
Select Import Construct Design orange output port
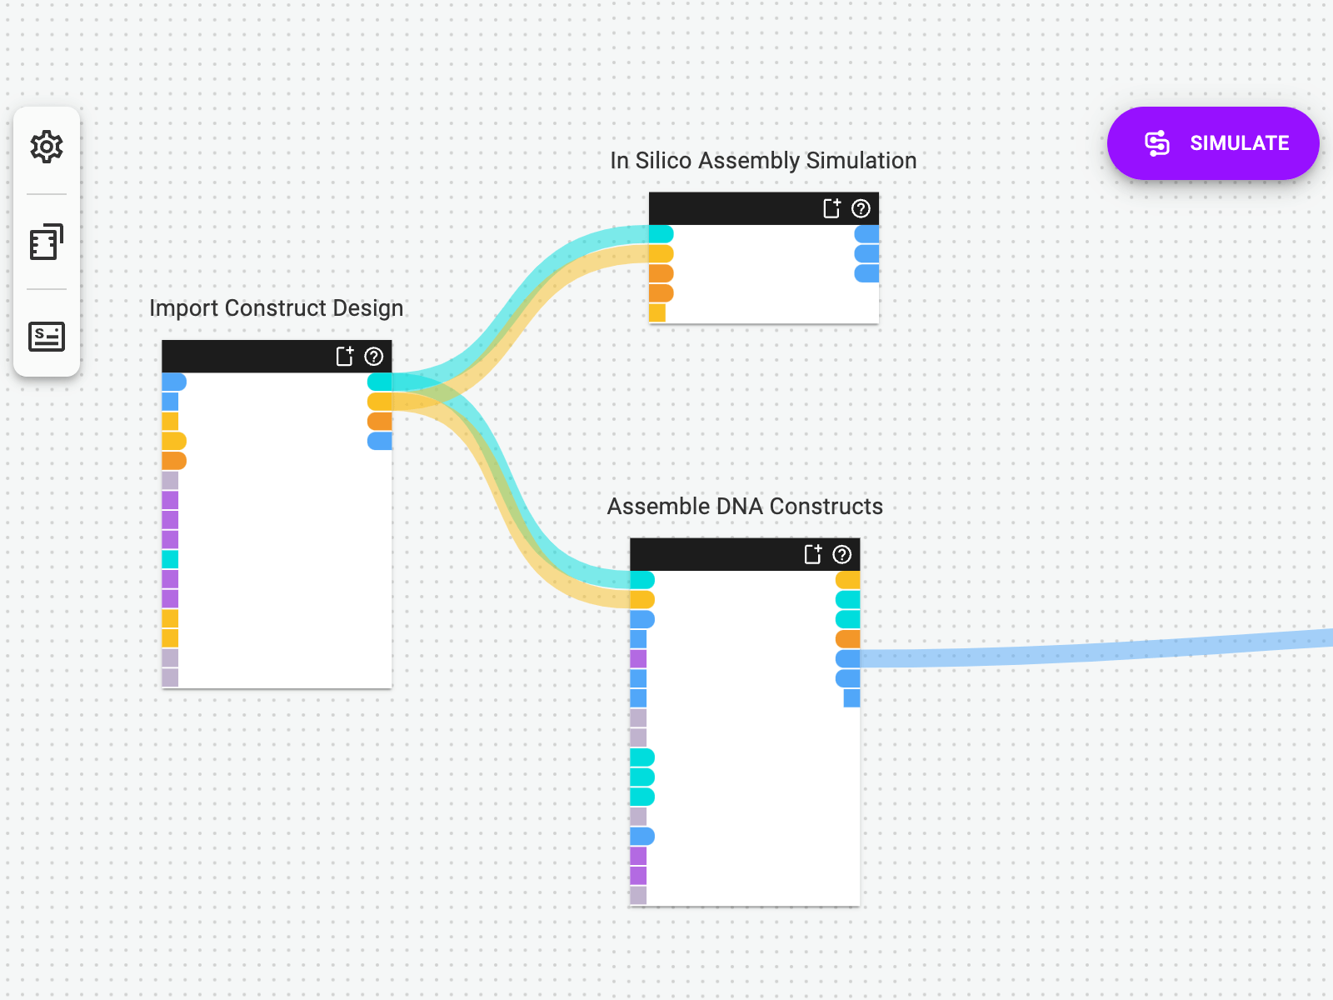tap(380, 421)
